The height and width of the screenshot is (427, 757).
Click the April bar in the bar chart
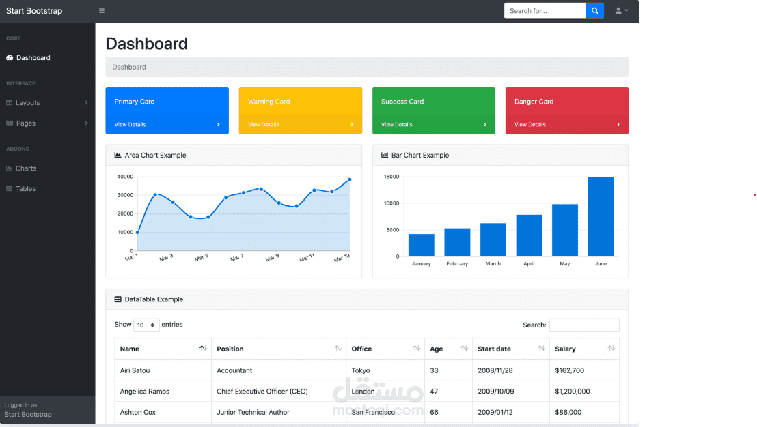pos(529,235)
